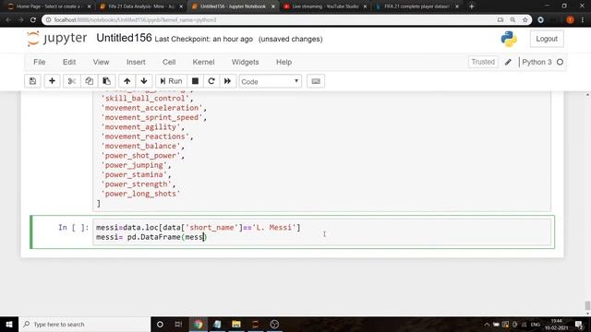
Task: Click the 'power_long_shots' output line
Action: [x=140, y=194]
